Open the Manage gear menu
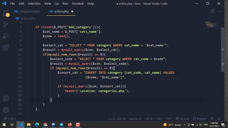The height and width of the screenshot is (128, 228). pos(6,110)
